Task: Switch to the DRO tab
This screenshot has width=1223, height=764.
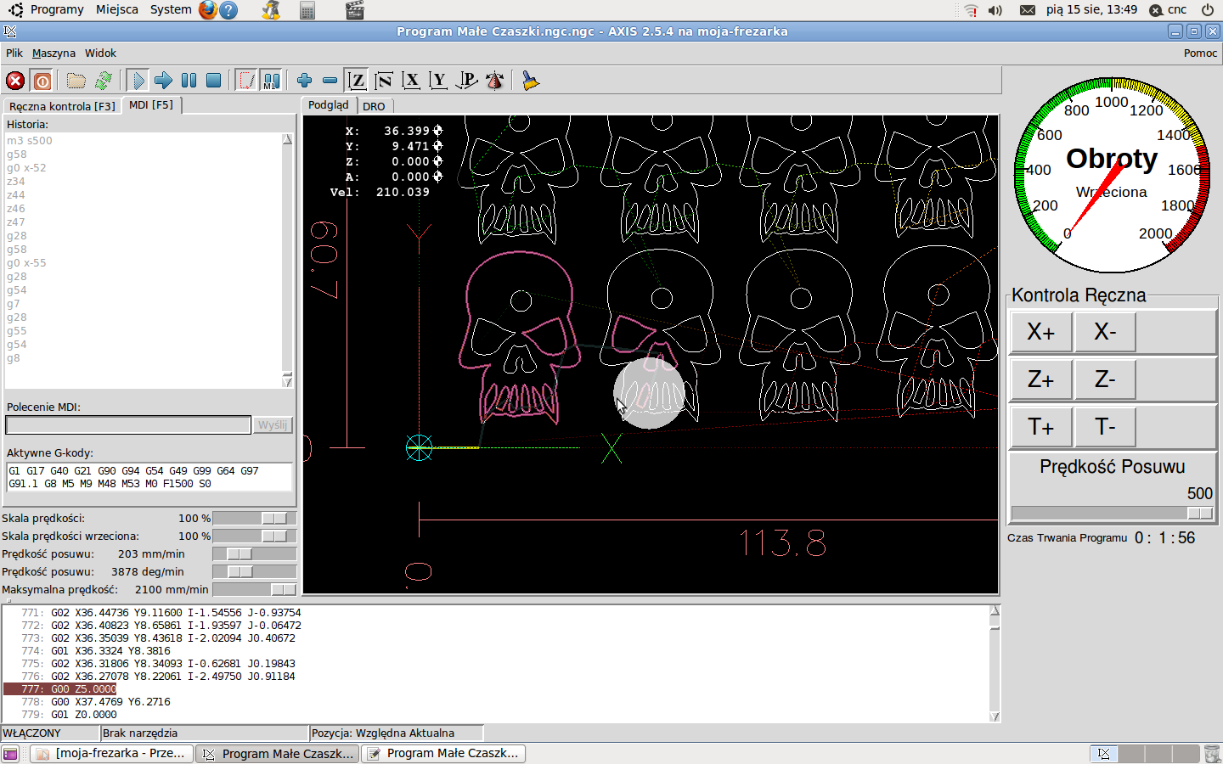Action: [374, 106]
